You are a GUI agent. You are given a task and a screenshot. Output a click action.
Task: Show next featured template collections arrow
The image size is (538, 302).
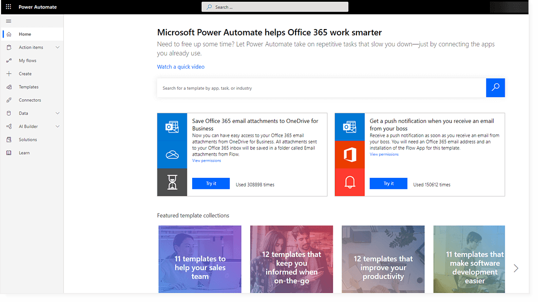click(516, 268)
